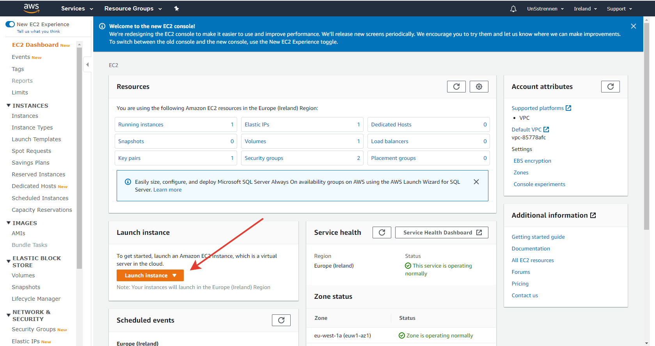
Task: Open Resources settings gear
Action: coord(479,87)
